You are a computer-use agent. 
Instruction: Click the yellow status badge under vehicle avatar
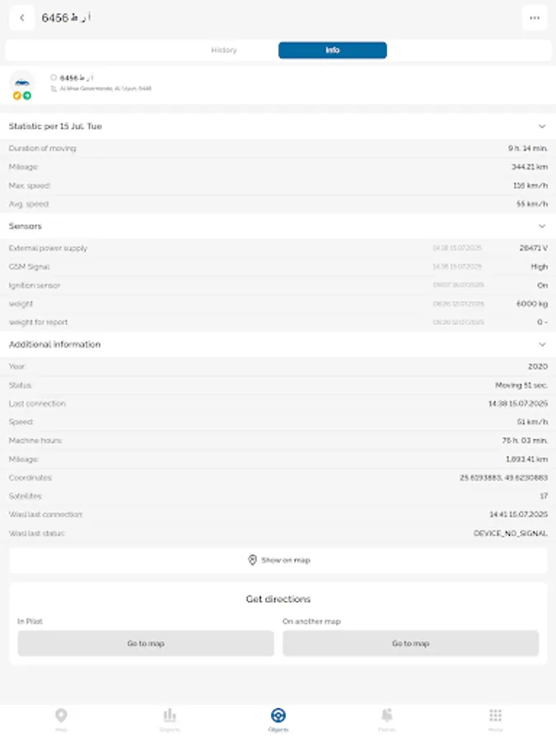coord(16,95)
